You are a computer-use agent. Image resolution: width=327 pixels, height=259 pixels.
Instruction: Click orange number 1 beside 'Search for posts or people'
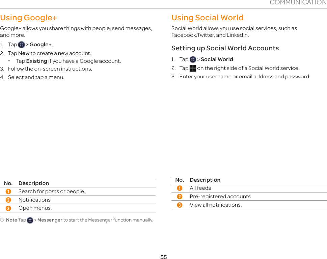pos(8,191)
